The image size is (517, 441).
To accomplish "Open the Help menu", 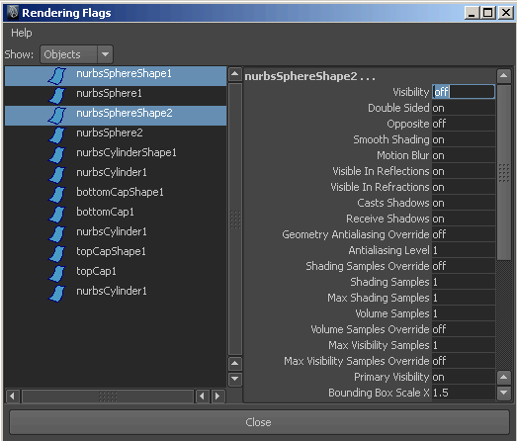I will pyautogui.click(x=22, y=33).
